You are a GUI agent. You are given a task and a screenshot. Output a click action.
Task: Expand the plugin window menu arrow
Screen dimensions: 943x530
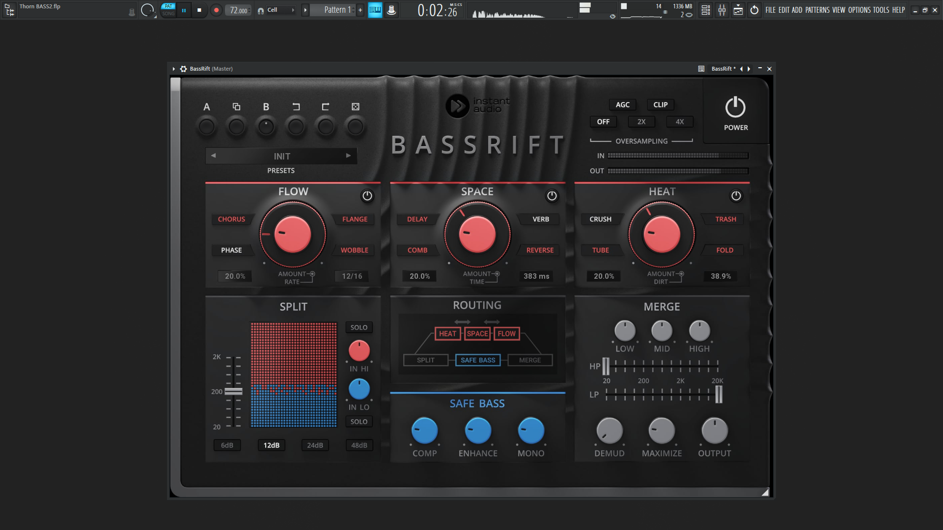click(174, 69)
